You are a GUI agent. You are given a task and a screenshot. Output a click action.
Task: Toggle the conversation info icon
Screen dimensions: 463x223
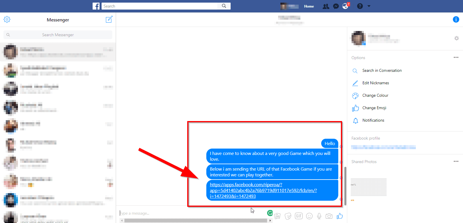point(456,19)
